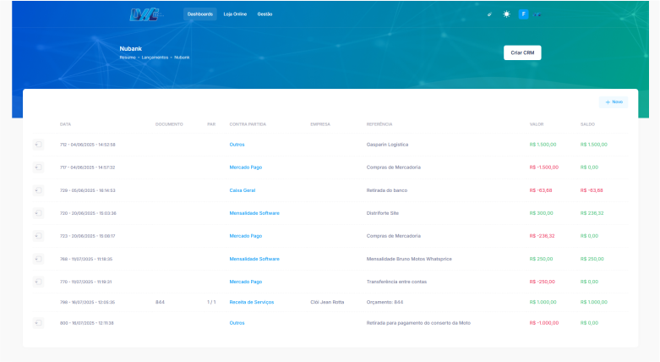Open the Dashboards menu tab

tap(199, 14)
